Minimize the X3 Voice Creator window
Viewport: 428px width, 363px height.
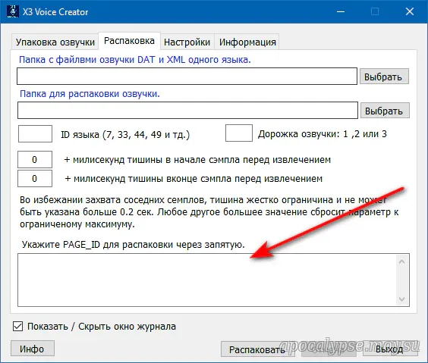click(x=341, y=11)
